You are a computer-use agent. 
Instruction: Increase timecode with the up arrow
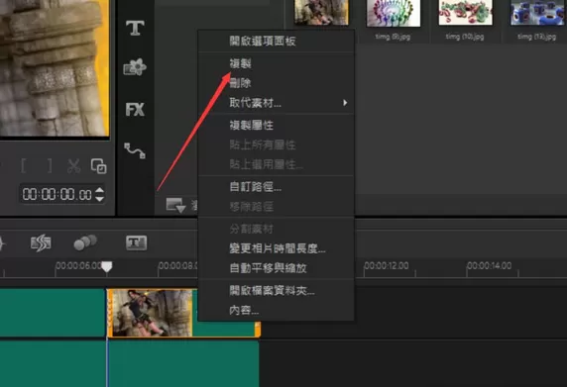100,190
